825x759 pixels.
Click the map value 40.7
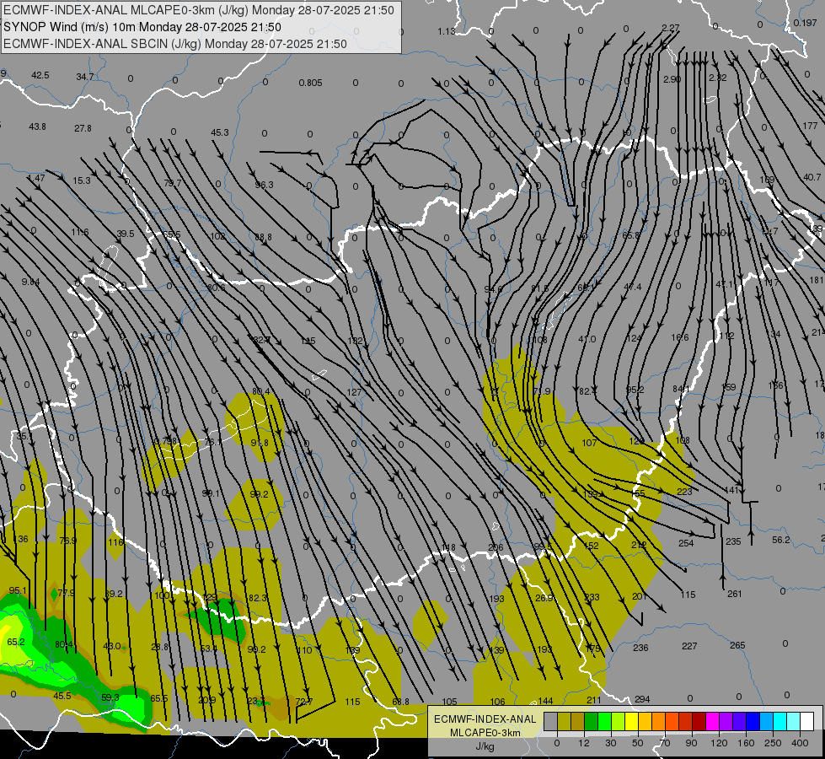(x=812, y=177)
